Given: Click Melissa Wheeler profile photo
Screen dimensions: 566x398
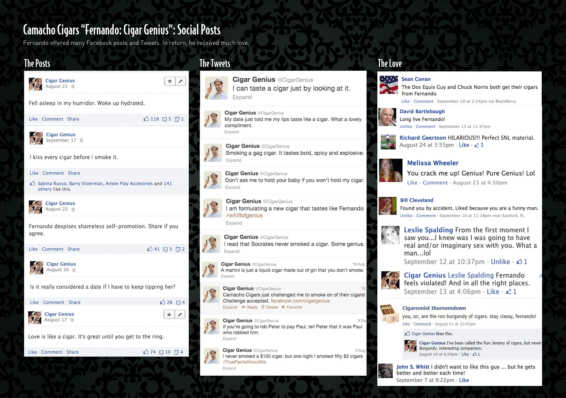Looking at the screenshot, I should tap(391, 170).
